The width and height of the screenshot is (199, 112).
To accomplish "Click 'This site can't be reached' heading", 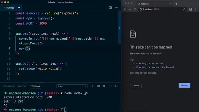I will pyautogui.click(x=151, y=47).
